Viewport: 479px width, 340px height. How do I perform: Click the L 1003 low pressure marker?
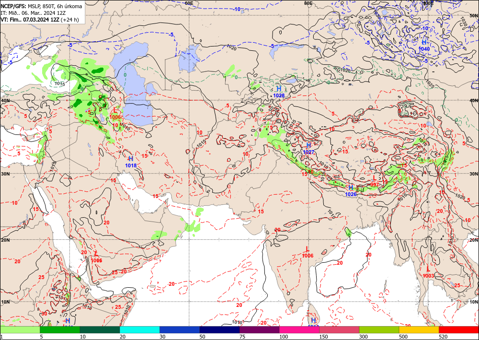point(428,272)
